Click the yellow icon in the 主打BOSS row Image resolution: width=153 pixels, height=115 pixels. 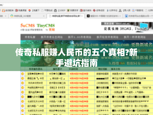(x=23, y=110)
